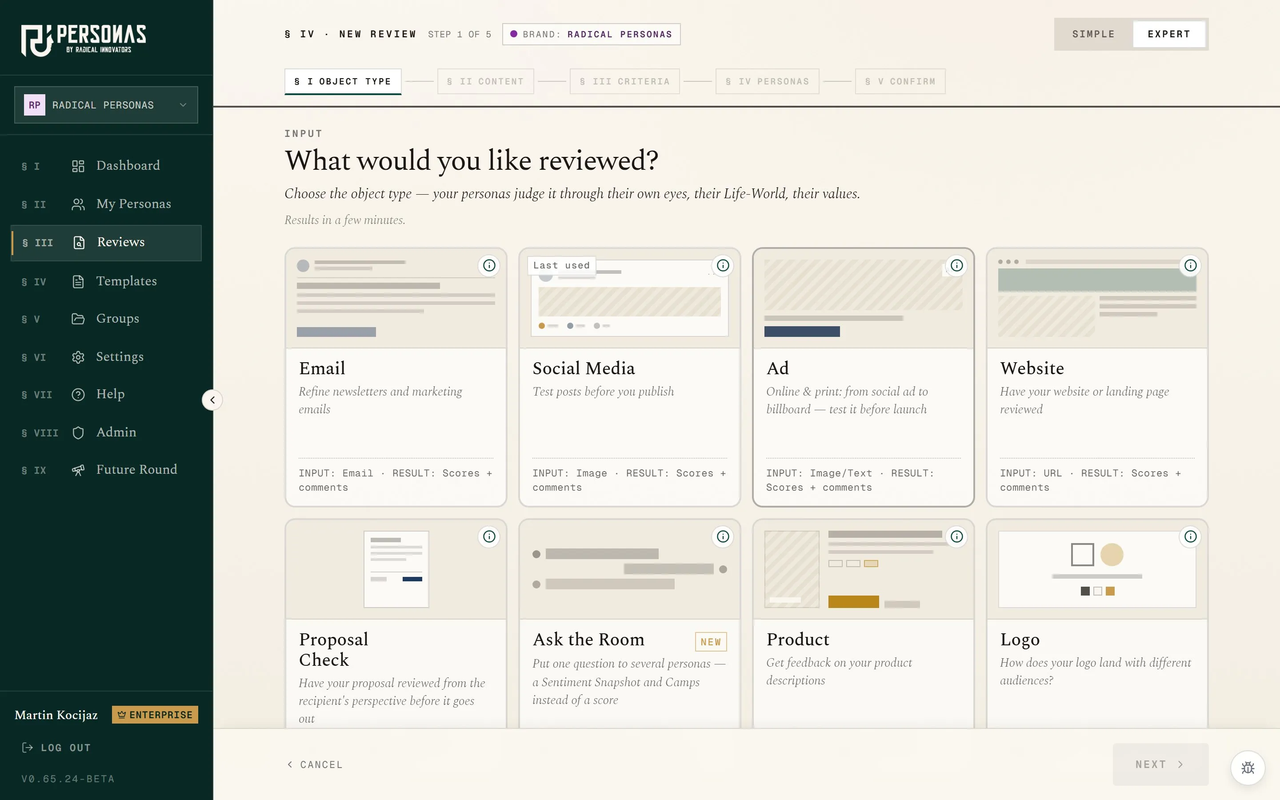Click the Dashboard grid icon
1280x800 pixels.
click(78, 166)
